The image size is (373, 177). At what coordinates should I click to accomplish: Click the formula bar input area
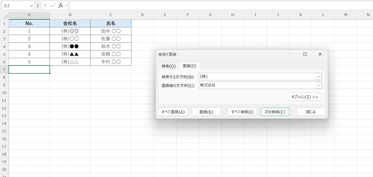click(x=221, y=6)
